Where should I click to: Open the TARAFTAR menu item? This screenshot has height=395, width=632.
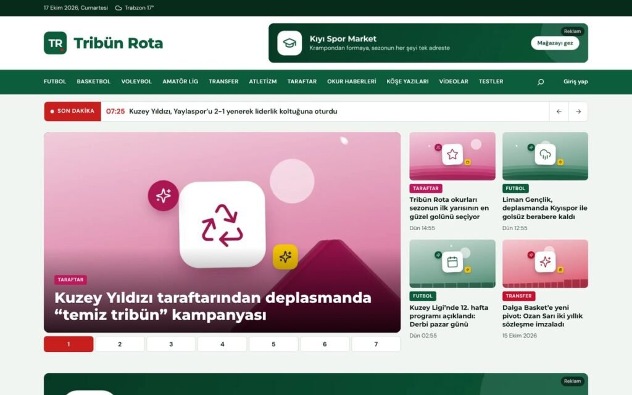click(x=302, y=81)
